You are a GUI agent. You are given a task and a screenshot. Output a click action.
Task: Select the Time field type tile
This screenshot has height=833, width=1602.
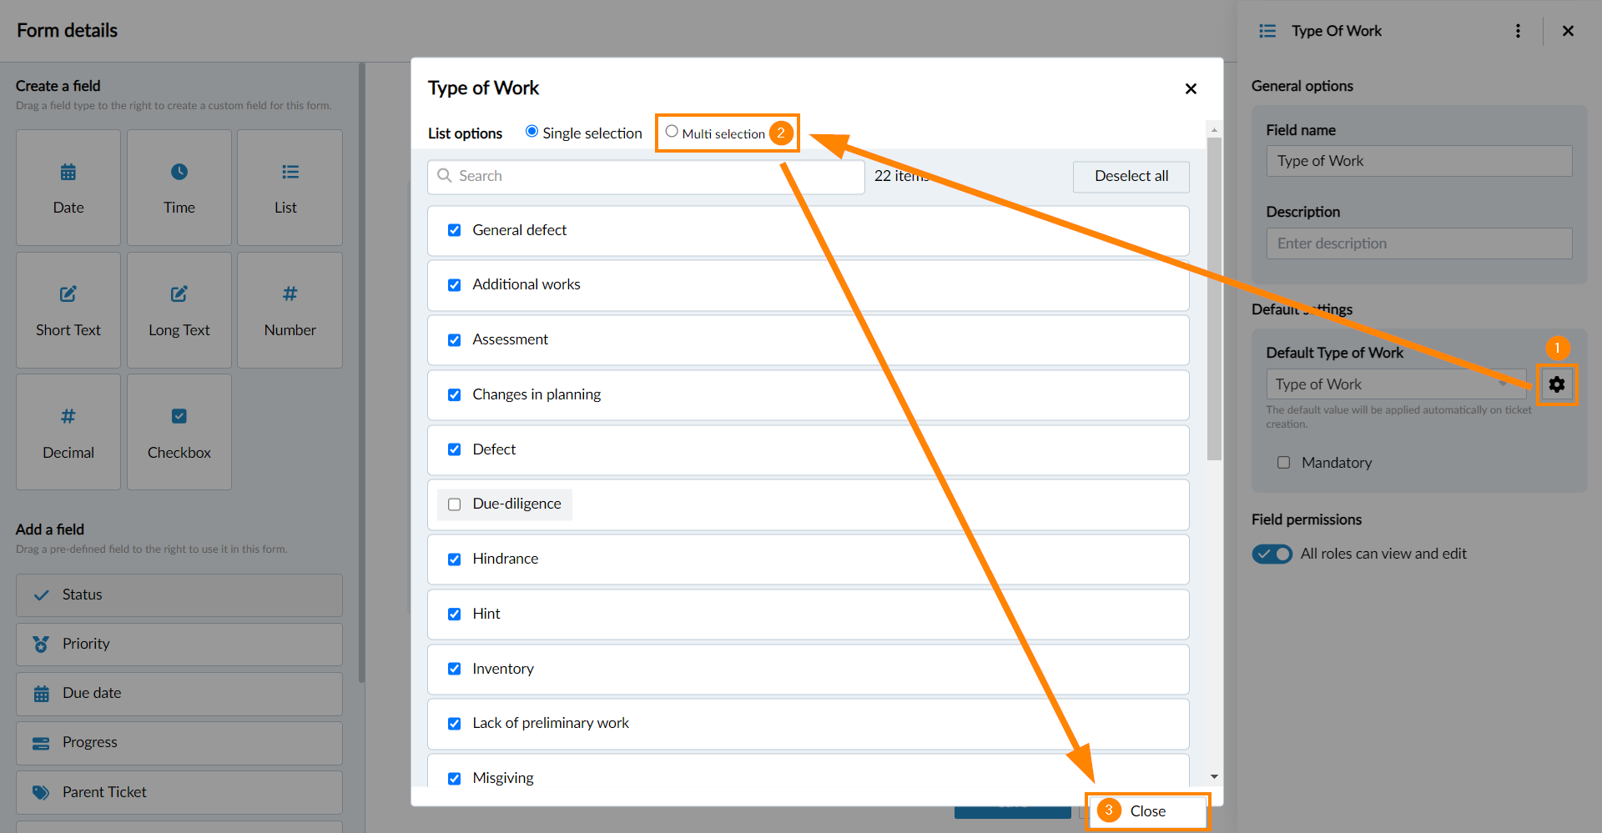coord(179,188)
